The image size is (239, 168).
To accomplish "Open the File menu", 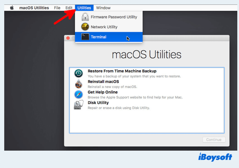I will coord(57,8).
